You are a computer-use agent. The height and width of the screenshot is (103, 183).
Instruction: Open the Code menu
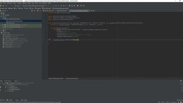point(14,3)
